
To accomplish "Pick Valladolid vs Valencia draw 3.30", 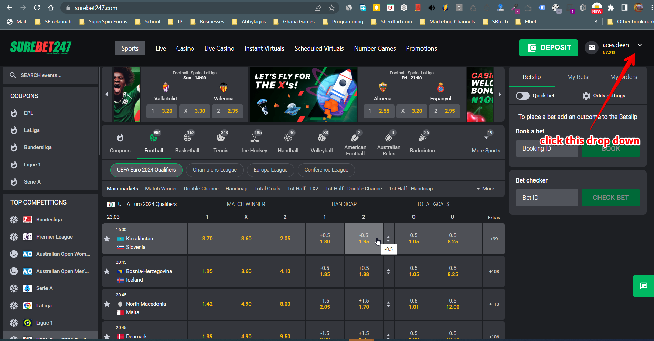I will point(194,111).
